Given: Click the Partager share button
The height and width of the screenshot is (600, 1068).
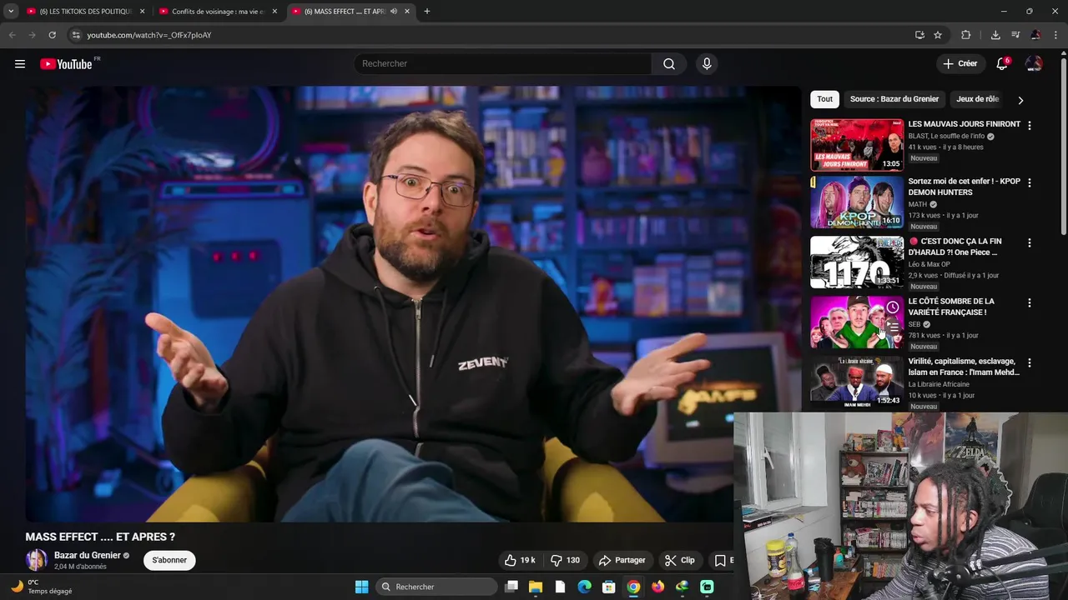Looking at the screenshot, I should 622,560.
